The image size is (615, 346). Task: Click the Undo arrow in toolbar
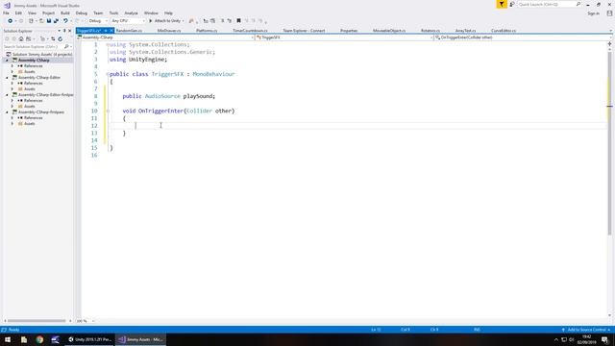pos(65,21)
